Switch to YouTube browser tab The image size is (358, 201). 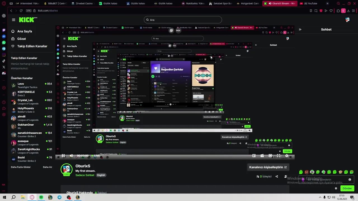tap(310, 4)
